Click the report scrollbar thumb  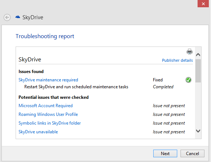point(198,71)
